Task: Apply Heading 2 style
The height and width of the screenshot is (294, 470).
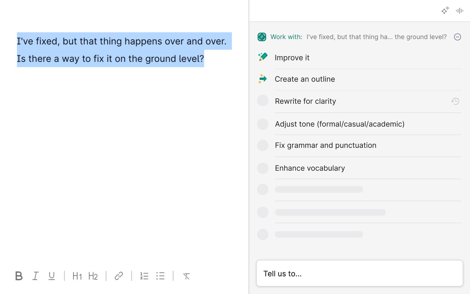Action: [93, 276]
